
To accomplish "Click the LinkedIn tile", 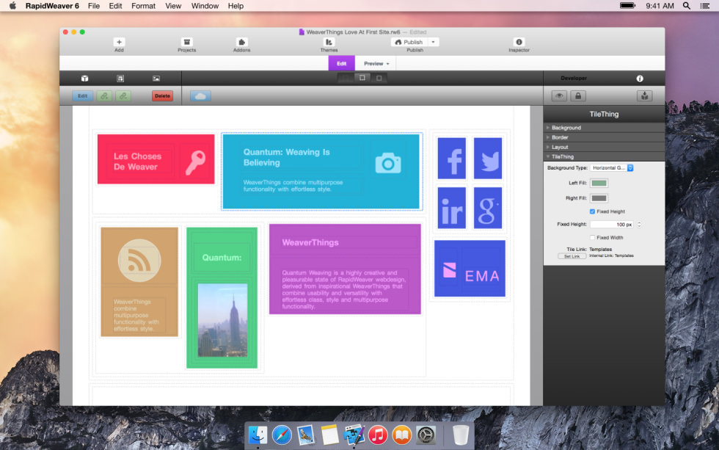I will coord(452,208).
